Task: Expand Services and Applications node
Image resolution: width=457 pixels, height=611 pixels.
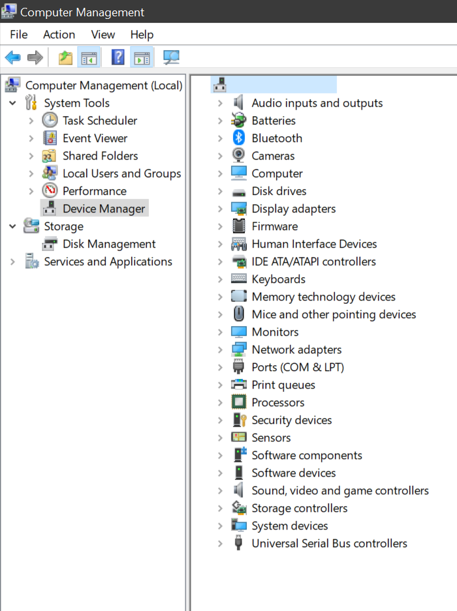Action: (x=13, y=261)
